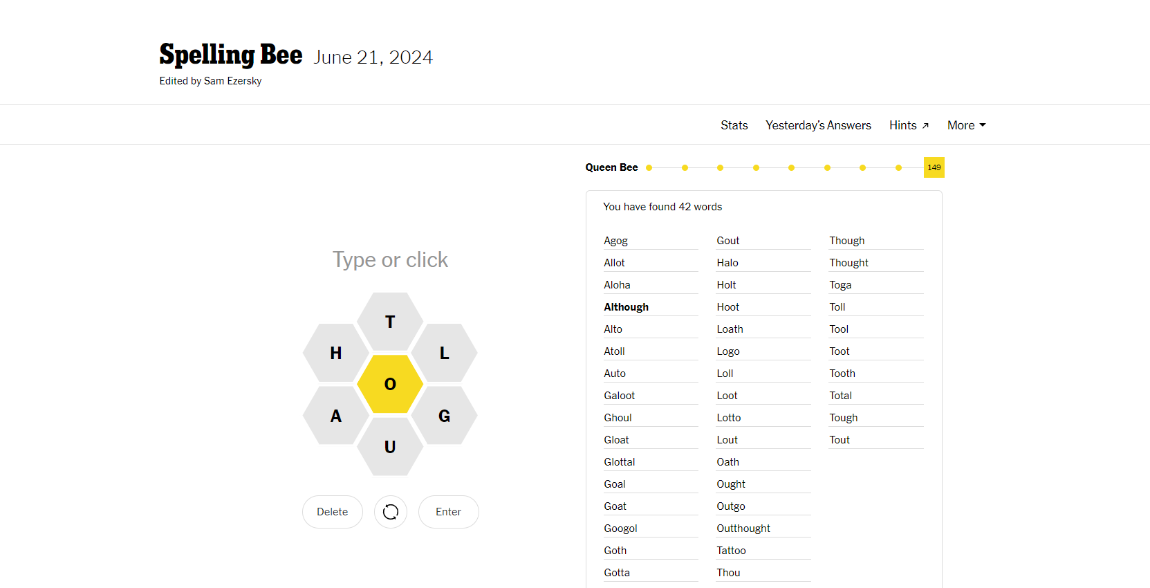Click the Queen Bee rank label
The height and width of the screenshot is (588, 1150).
(612, 167)
